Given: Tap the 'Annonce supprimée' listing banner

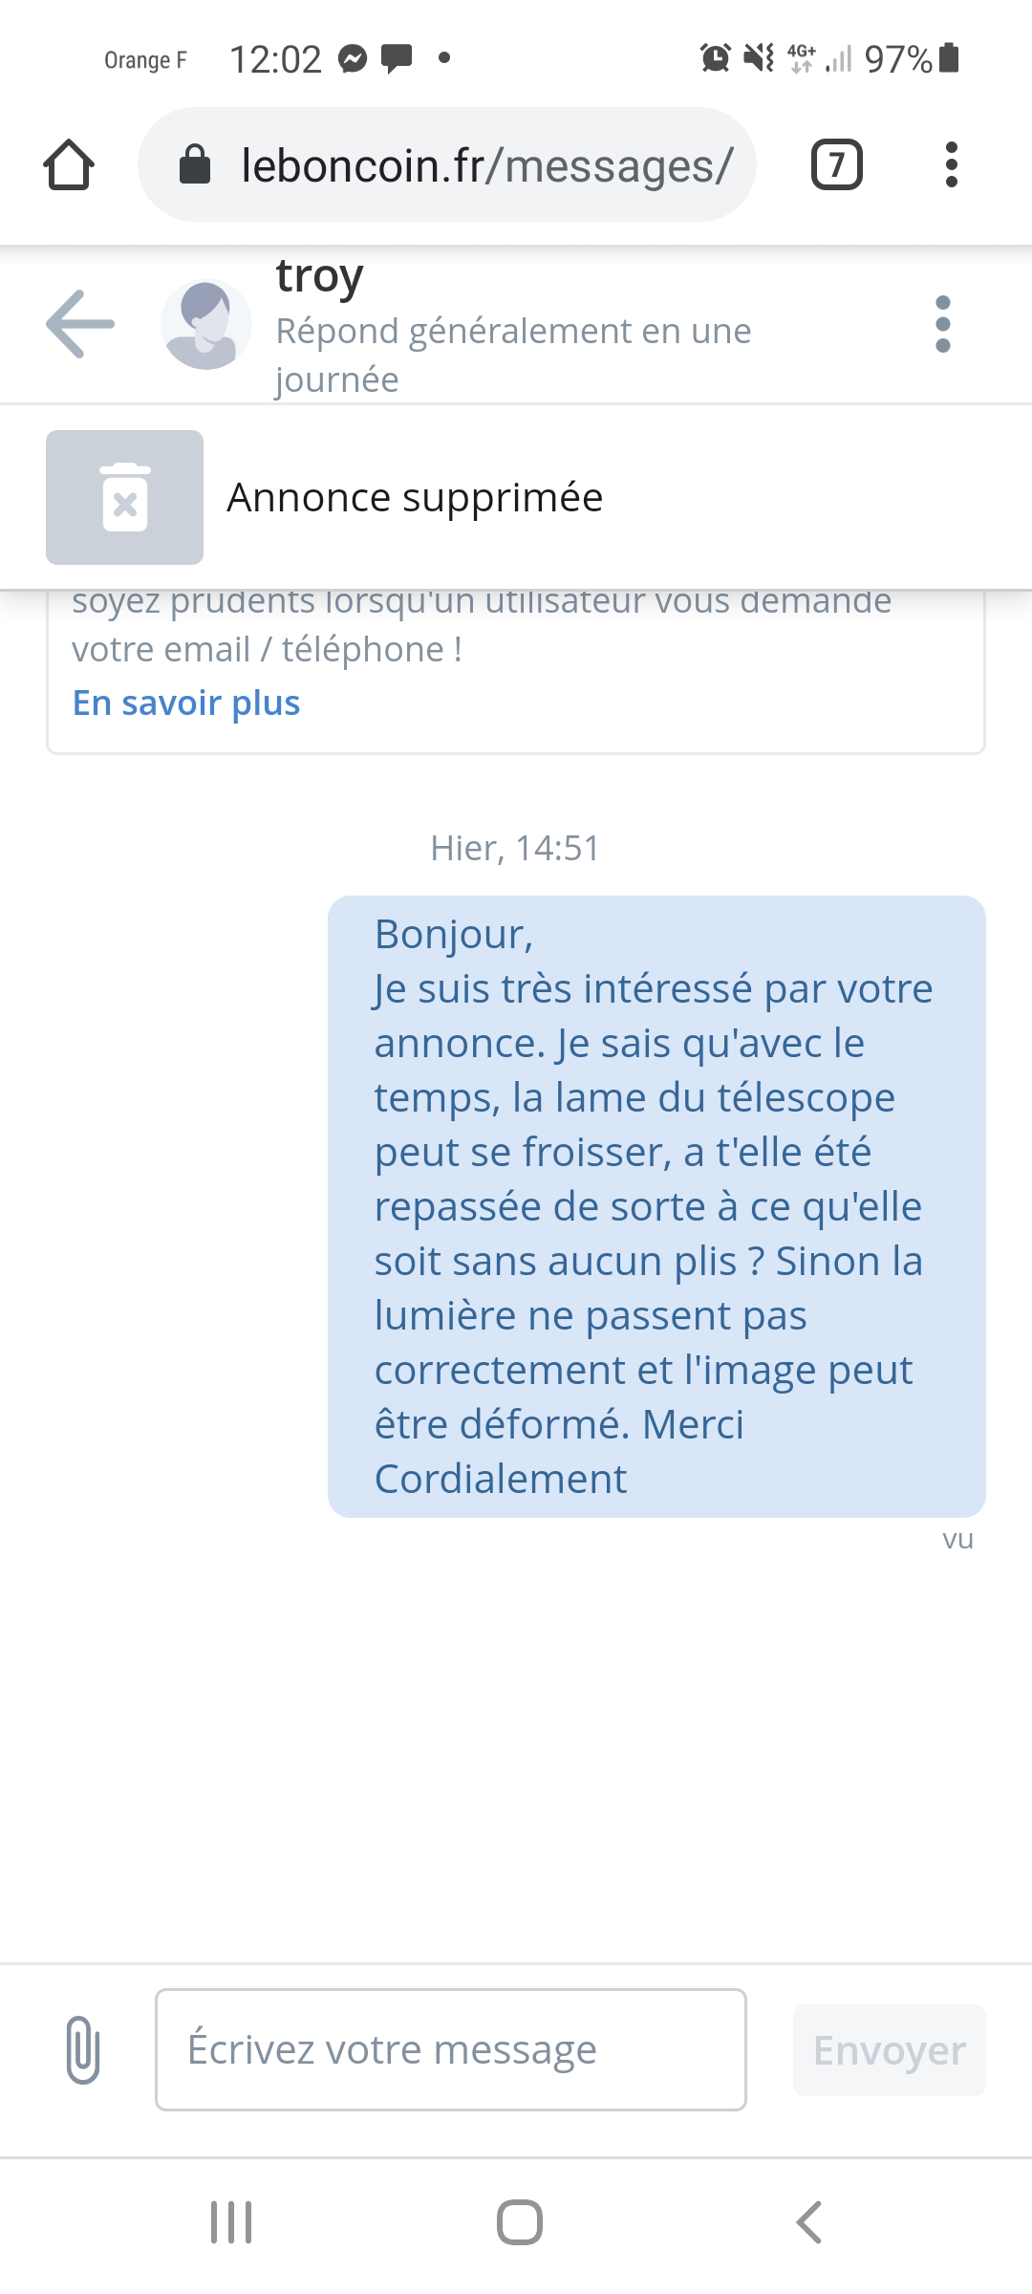Looking at the screenshot, I should pos(415,497).
